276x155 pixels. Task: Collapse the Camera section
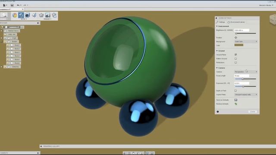pyautogui.click(x=217, y=68)
